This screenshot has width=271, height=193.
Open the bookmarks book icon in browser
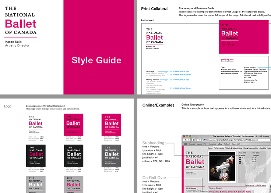pos(186,144)
